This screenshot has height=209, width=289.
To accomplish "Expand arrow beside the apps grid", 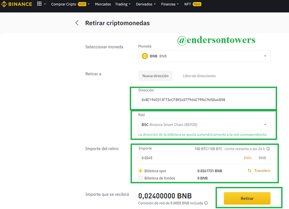I will pos(45,4).
